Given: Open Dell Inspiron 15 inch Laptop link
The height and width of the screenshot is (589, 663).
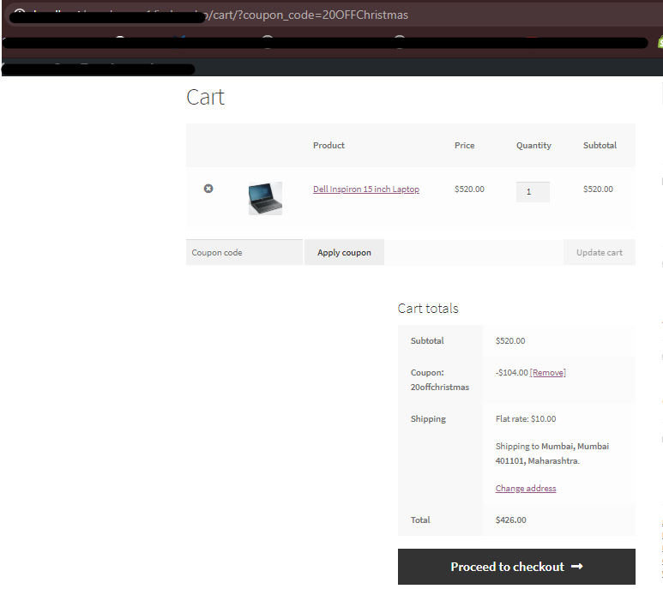Looking at the screenshot, I should [x=366, y=189].
